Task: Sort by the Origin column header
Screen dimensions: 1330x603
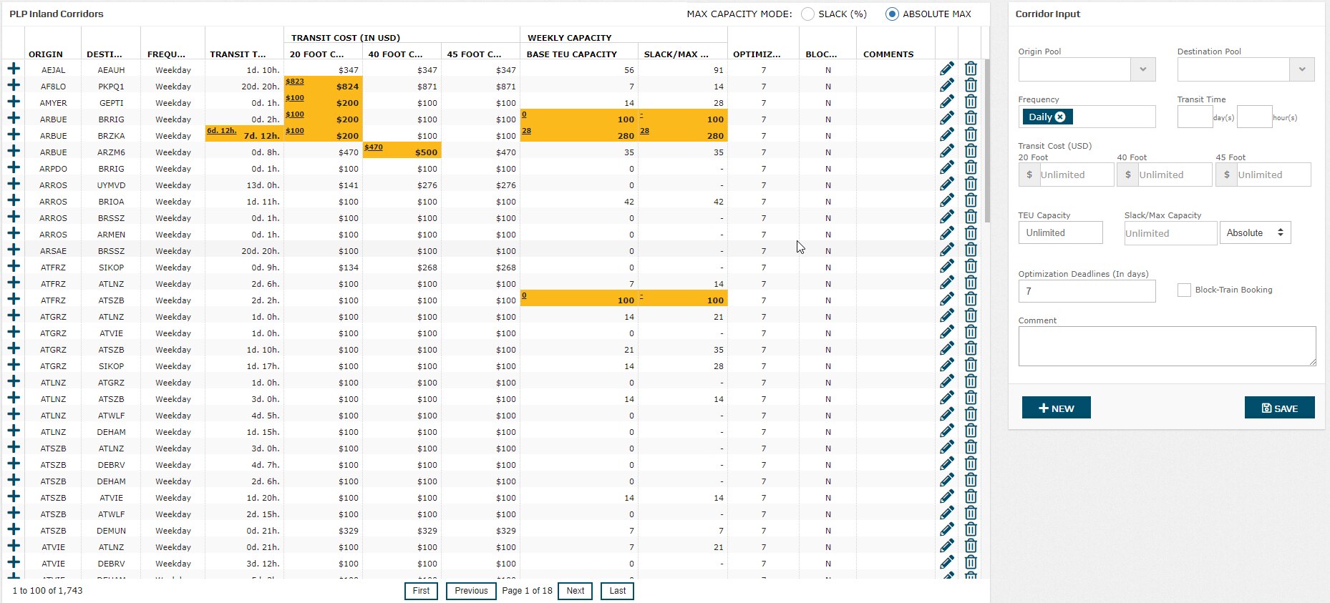Action: point(46,54)
